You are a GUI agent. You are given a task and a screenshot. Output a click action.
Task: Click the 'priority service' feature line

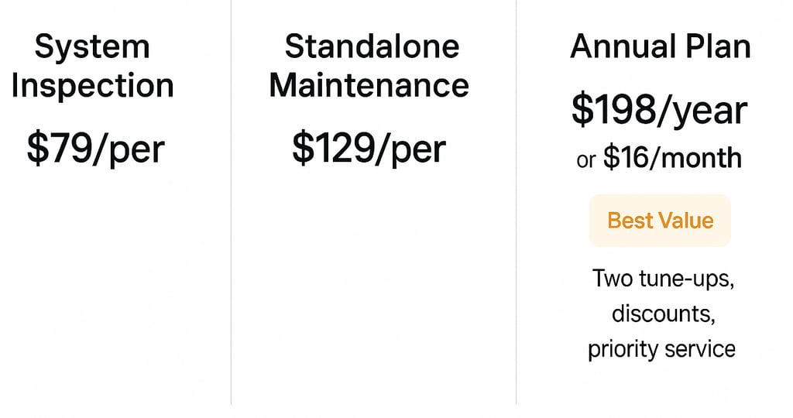(x=661, y=348)
